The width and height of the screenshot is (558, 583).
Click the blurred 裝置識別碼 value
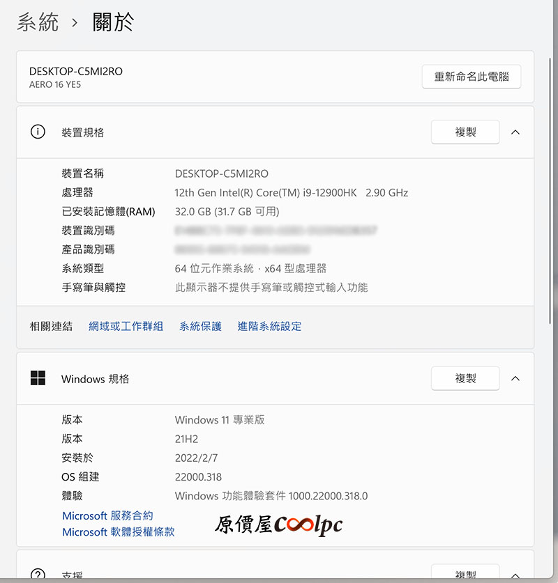(x=276, y=231)
